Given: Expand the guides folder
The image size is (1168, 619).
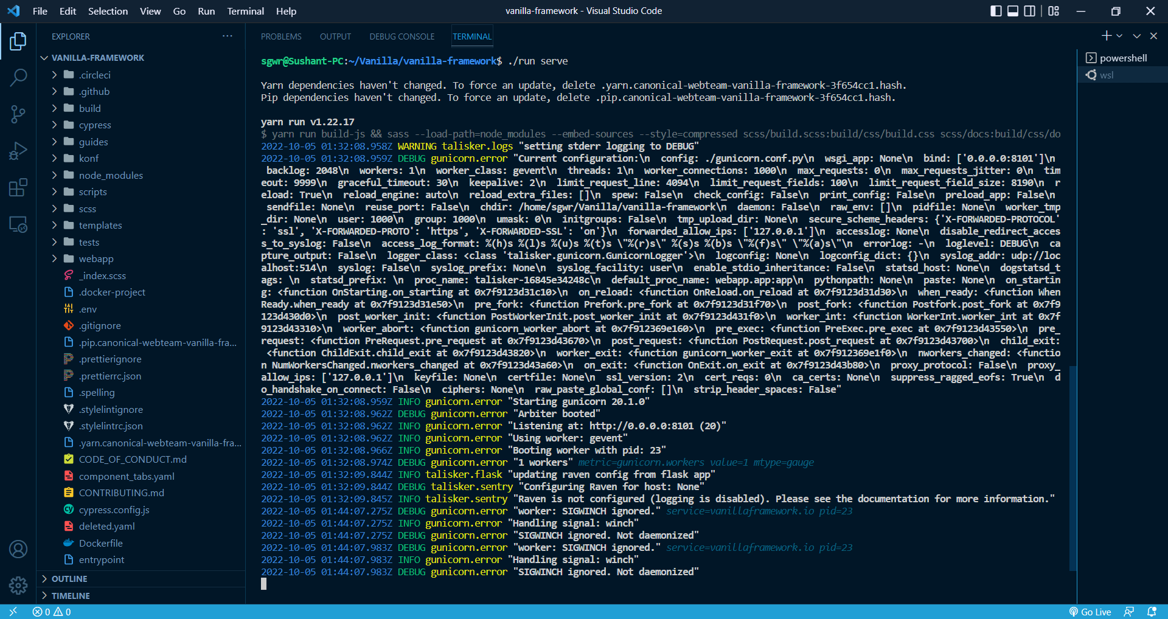Looking at the screenshot, I should pyautogui.click(x=141, y=142).
